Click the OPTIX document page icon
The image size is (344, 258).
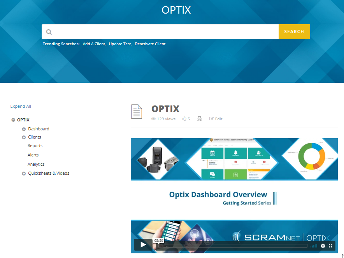[x=137, y=112]
